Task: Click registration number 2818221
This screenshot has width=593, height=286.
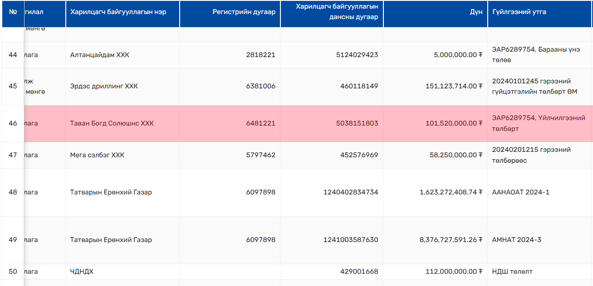Action: (x=261, y=55)
